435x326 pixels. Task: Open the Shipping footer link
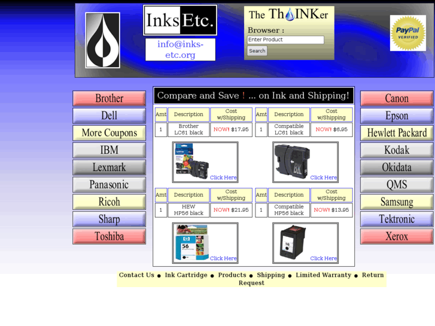pos(271,275)
